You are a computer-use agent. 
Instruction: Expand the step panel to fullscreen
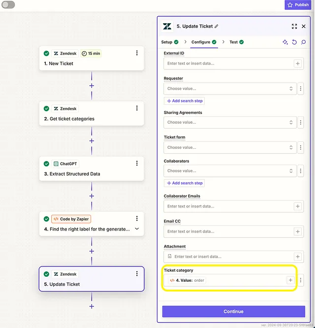coord(294,26)
